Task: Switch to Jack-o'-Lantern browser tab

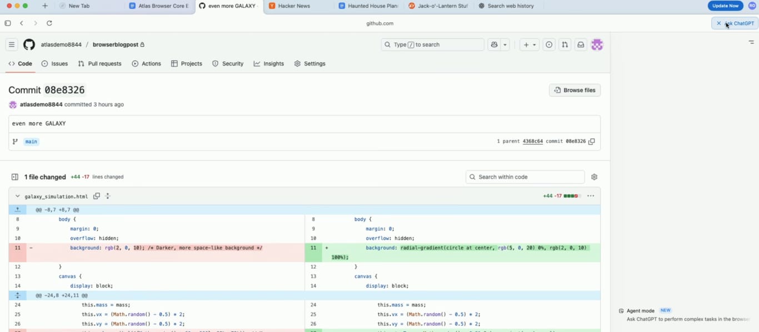Action: (x=439, y=6)
